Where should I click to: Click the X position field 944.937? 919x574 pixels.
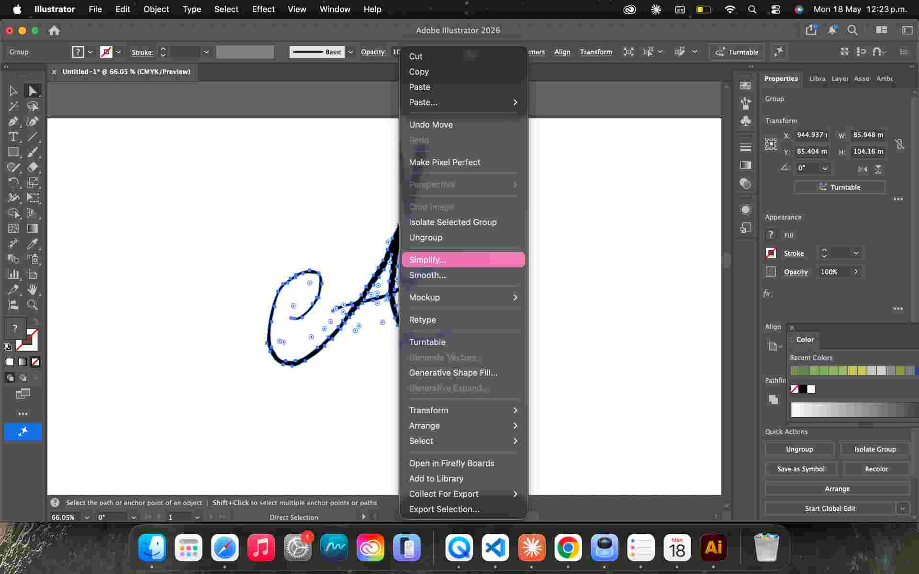tap(812, 135)
